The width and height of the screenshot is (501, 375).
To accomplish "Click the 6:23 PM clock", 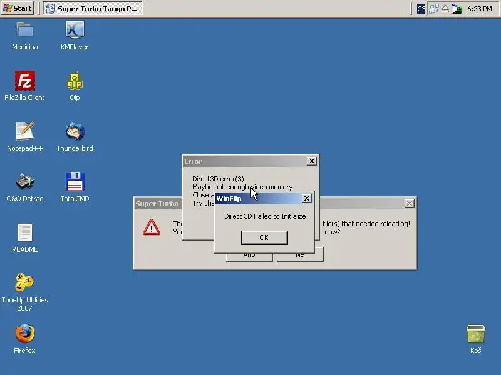I will coord(480,9).
